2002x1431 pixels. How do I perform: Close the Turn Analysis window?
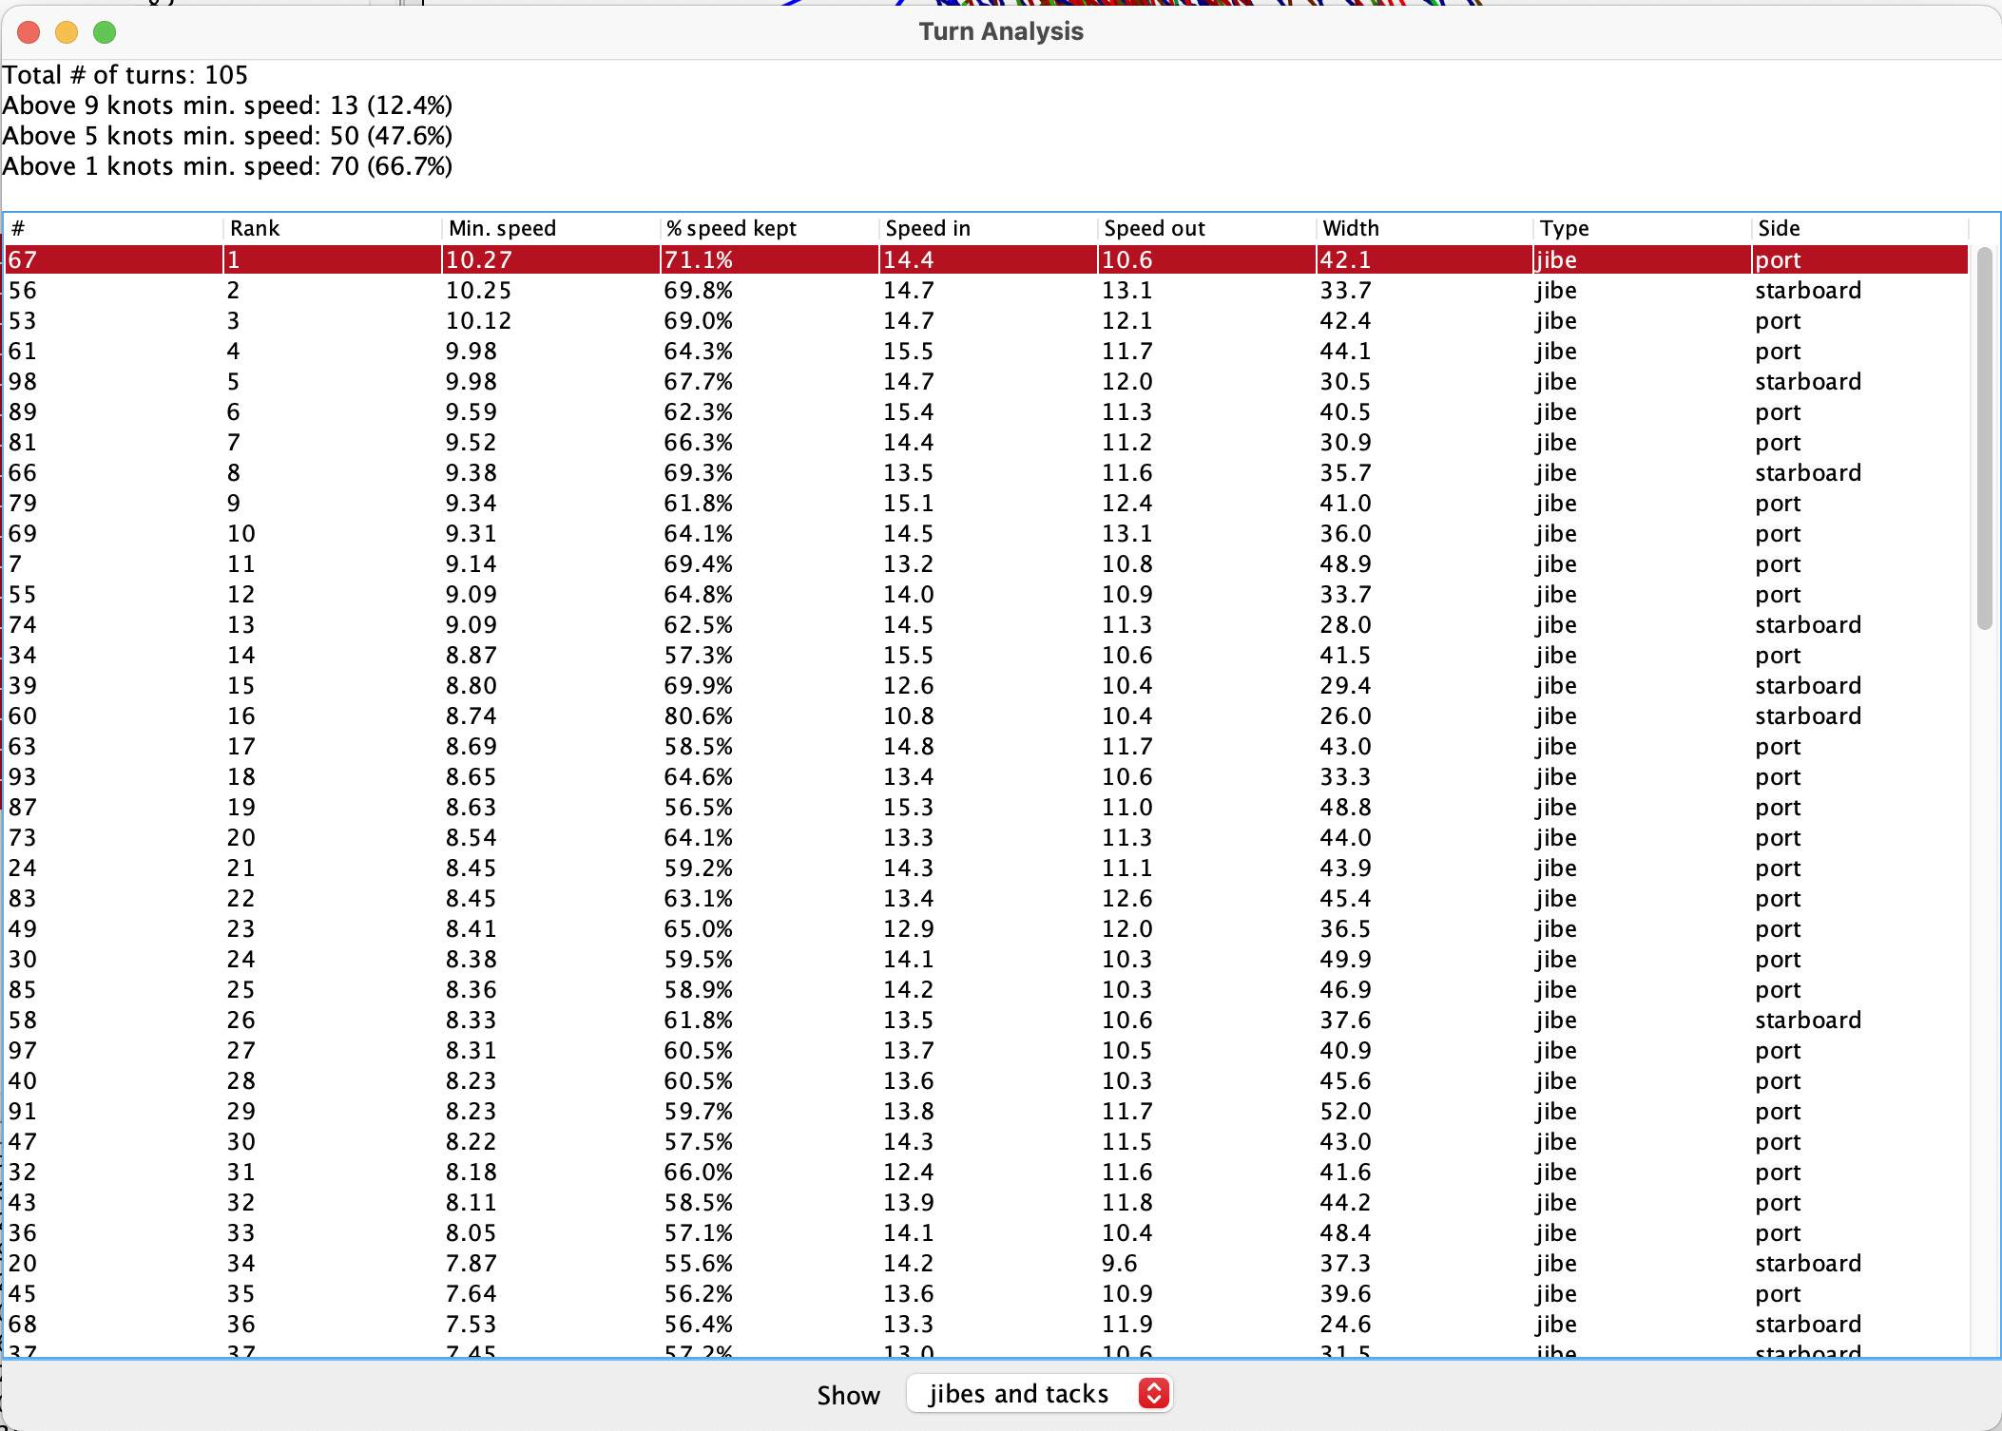(29, 32)
